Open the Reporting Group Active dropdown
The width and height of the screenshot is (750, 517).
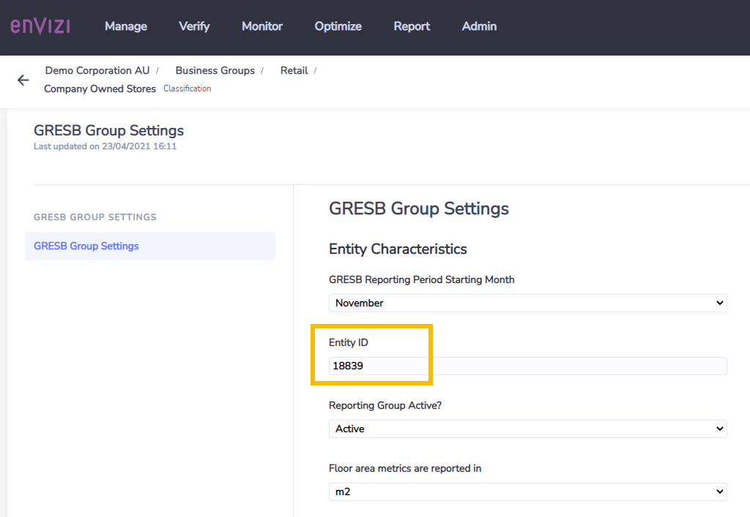[528, 429]
